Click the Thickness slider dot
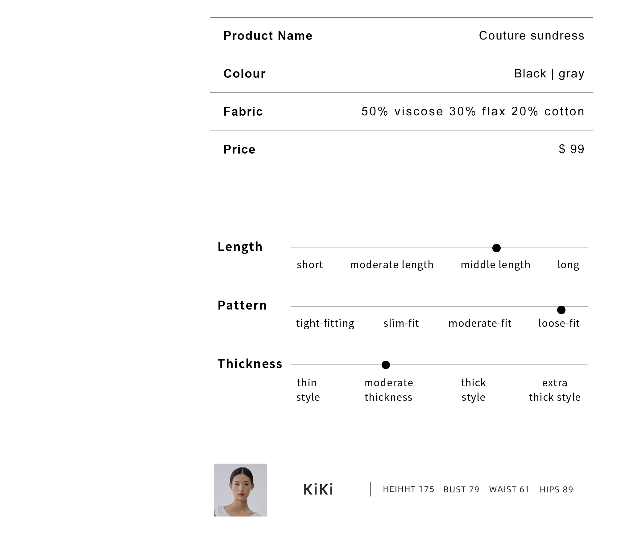Image resolution: width=617 pixels, height=534 pixels. 386,365
